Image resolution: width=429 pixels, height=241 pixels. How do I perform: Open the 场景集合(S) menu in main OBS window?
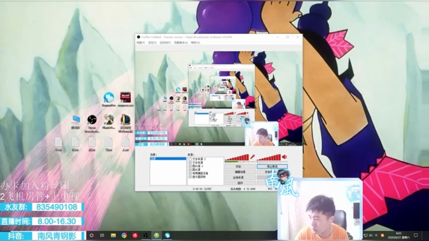pyautogui.click(x=181, y=43)
